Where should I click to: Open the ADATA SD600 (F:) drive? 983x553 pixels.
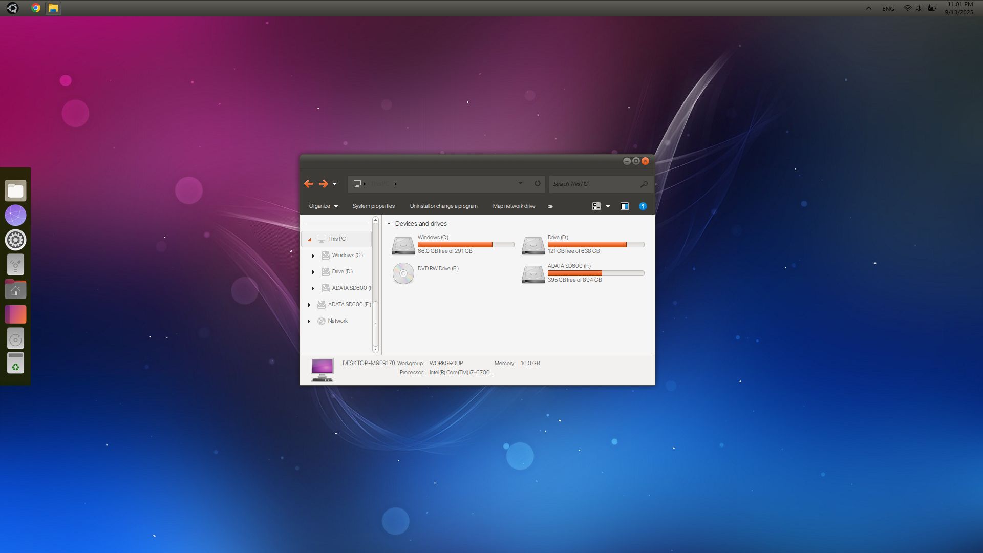[533, 274]
